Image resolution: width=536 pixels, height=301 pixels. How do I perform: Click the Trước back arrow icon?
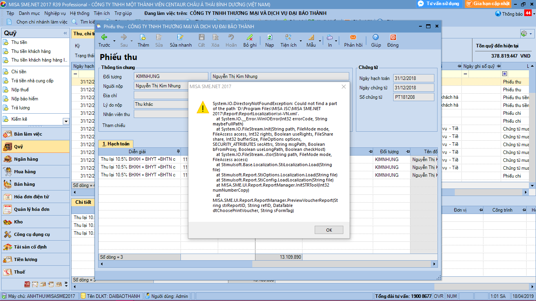click(104, 37)
